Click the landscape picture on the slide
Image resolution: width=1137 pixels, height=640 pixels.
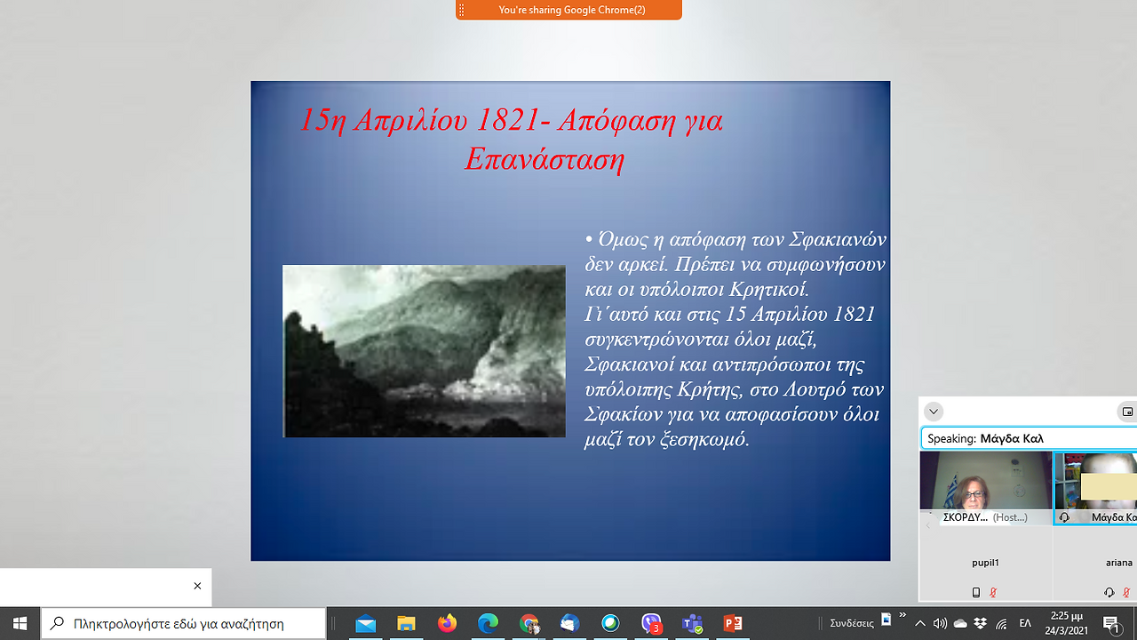click(x=424, y=351)
